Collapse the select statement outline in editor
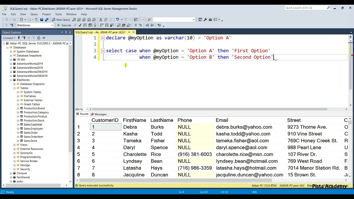Image resolution: width=354 pixels, height=199 pixels. (103, 51)
